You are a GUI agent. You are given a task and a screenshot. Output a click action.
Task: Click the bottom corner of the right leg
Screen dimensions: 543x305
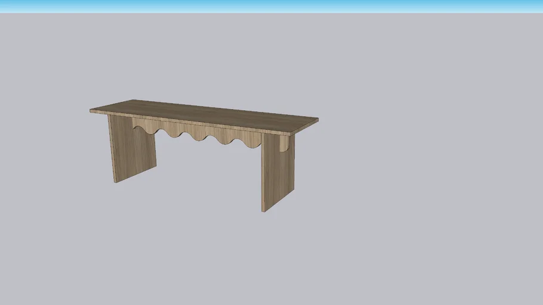tap(263, 211)
